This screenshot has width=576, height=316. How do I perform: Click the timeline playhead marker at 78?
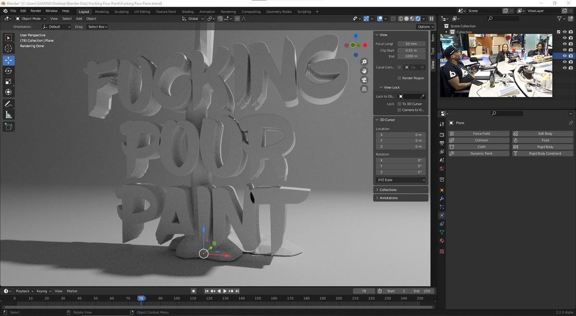pyautogui.click(x=141, y=298)
